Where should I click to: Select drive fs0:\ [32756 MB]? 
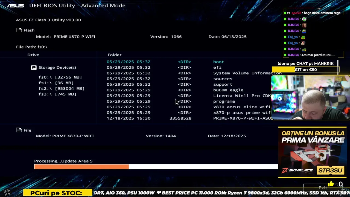(x=60, y=77)
